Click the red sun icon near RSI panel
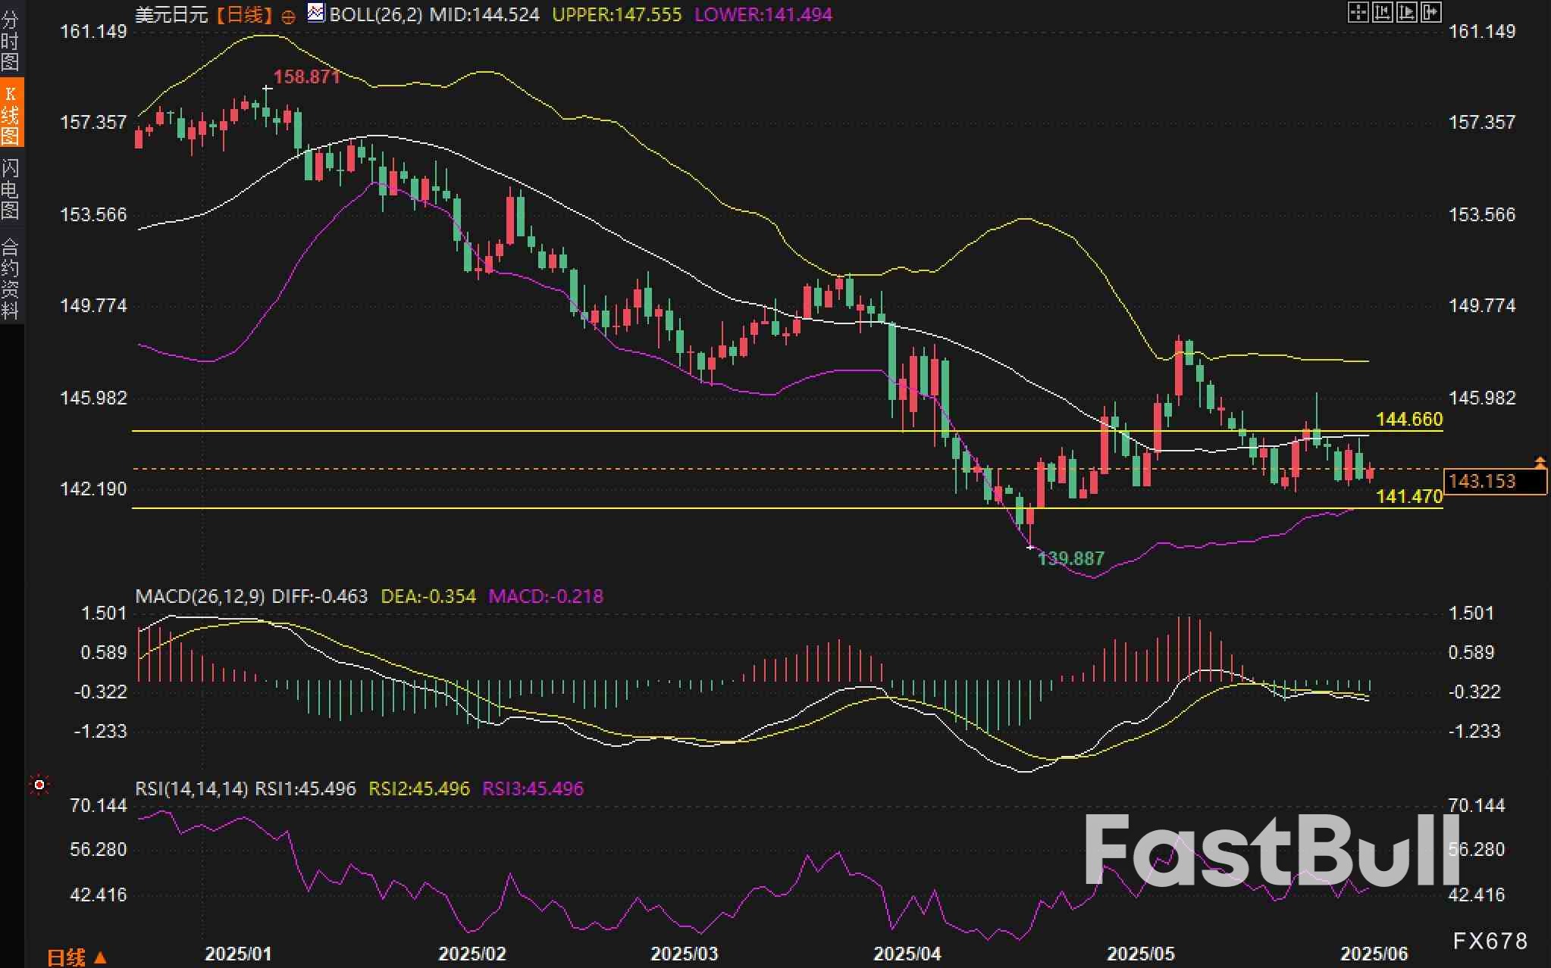The width and height of the screenshot is (1551, 968). 39,785
